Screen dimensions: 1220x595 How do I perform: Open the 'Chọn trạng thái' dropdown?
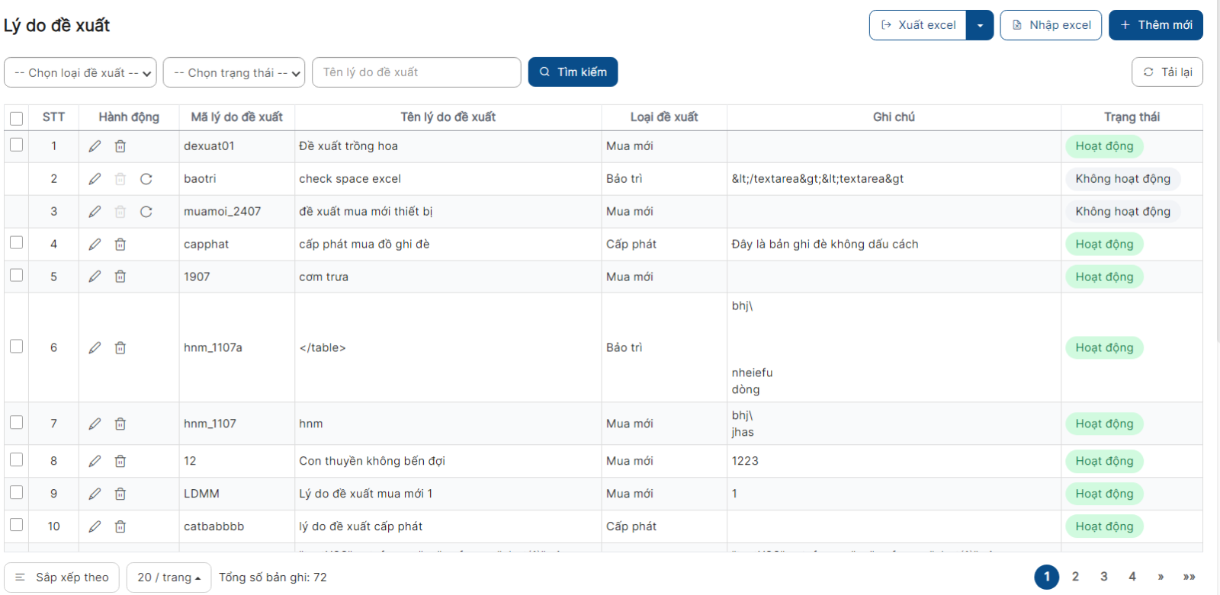click(x=234, y=73)
